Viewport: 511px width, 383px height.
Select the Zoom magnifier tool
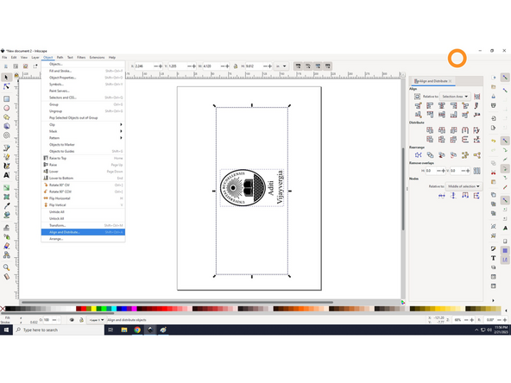click(6, 267)
